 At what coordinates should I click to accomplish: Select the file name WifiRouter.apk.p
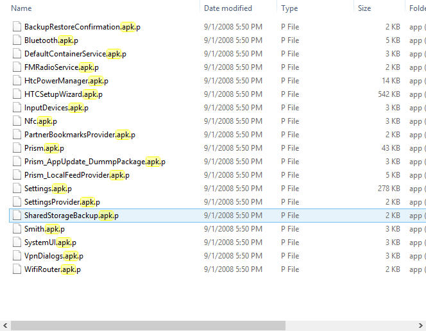(53, 269)
